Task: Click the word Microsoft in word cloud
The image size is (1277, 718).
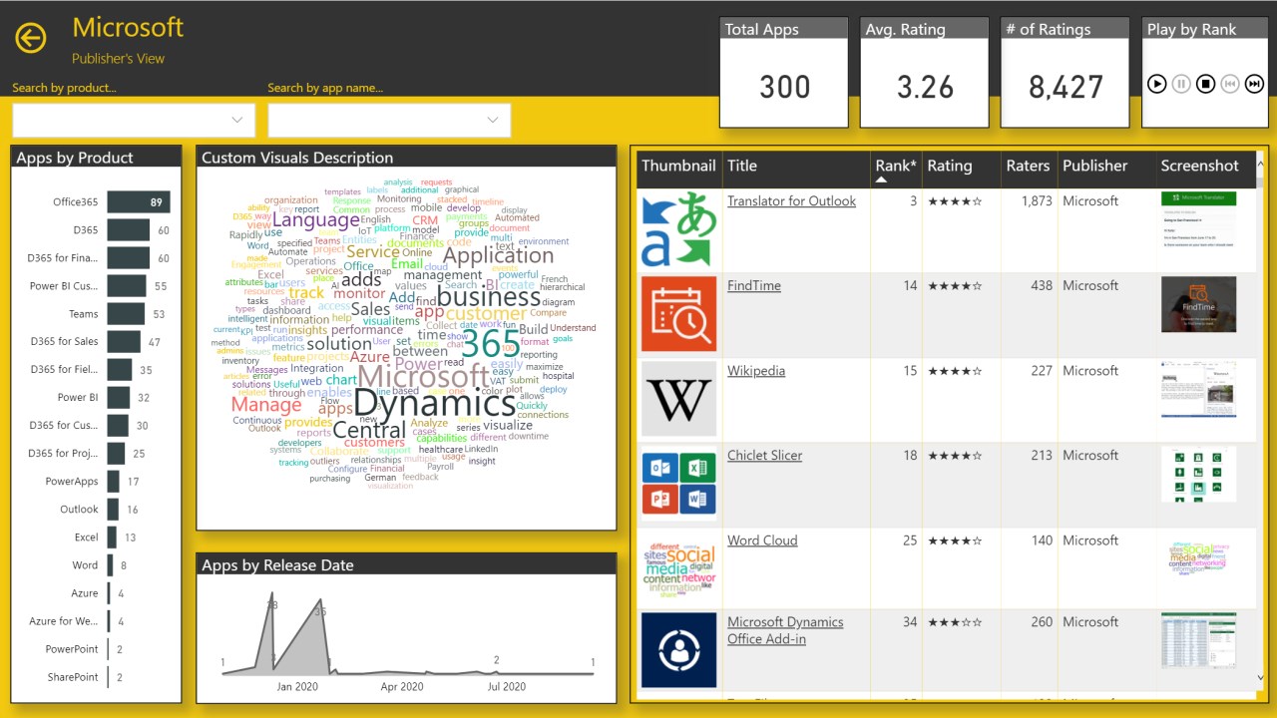Action: [423, 376]
